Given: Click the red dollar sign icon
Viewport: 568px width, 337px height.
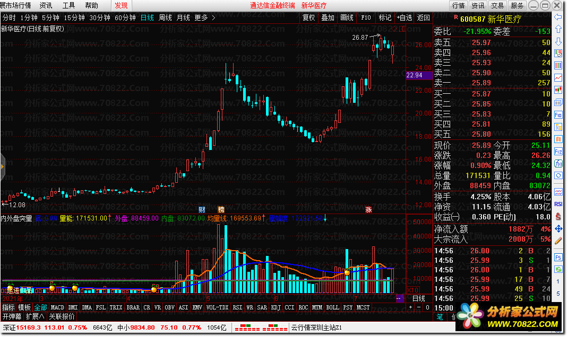Looking at the screenshot, I should (x=558, y=216).
